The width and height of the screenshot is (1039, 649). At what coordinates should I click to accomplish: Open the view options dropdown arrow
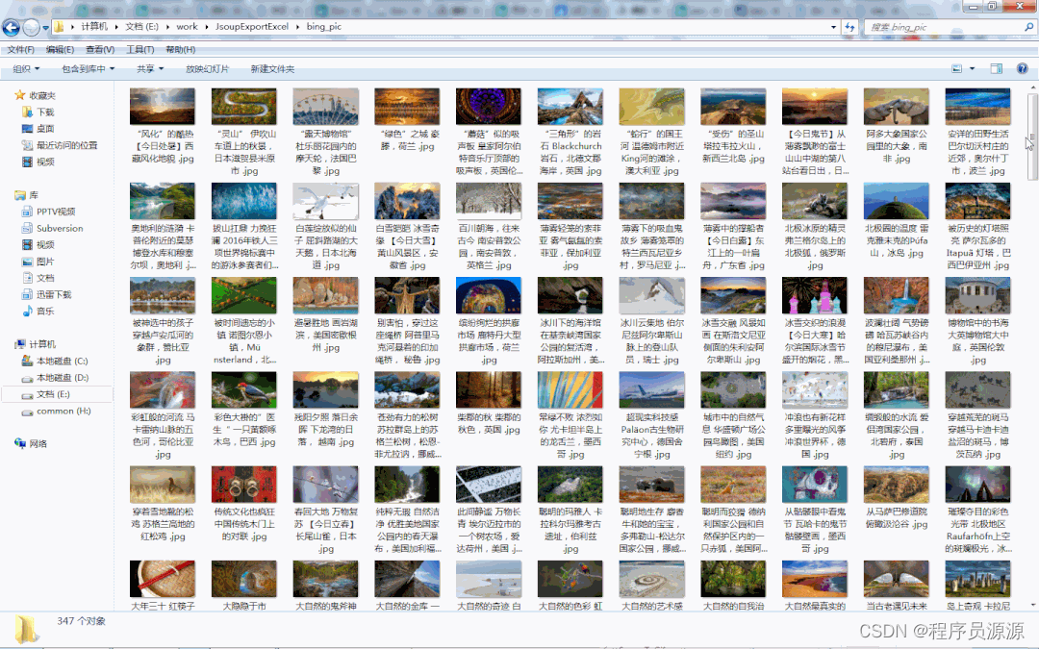coord(972,69)
